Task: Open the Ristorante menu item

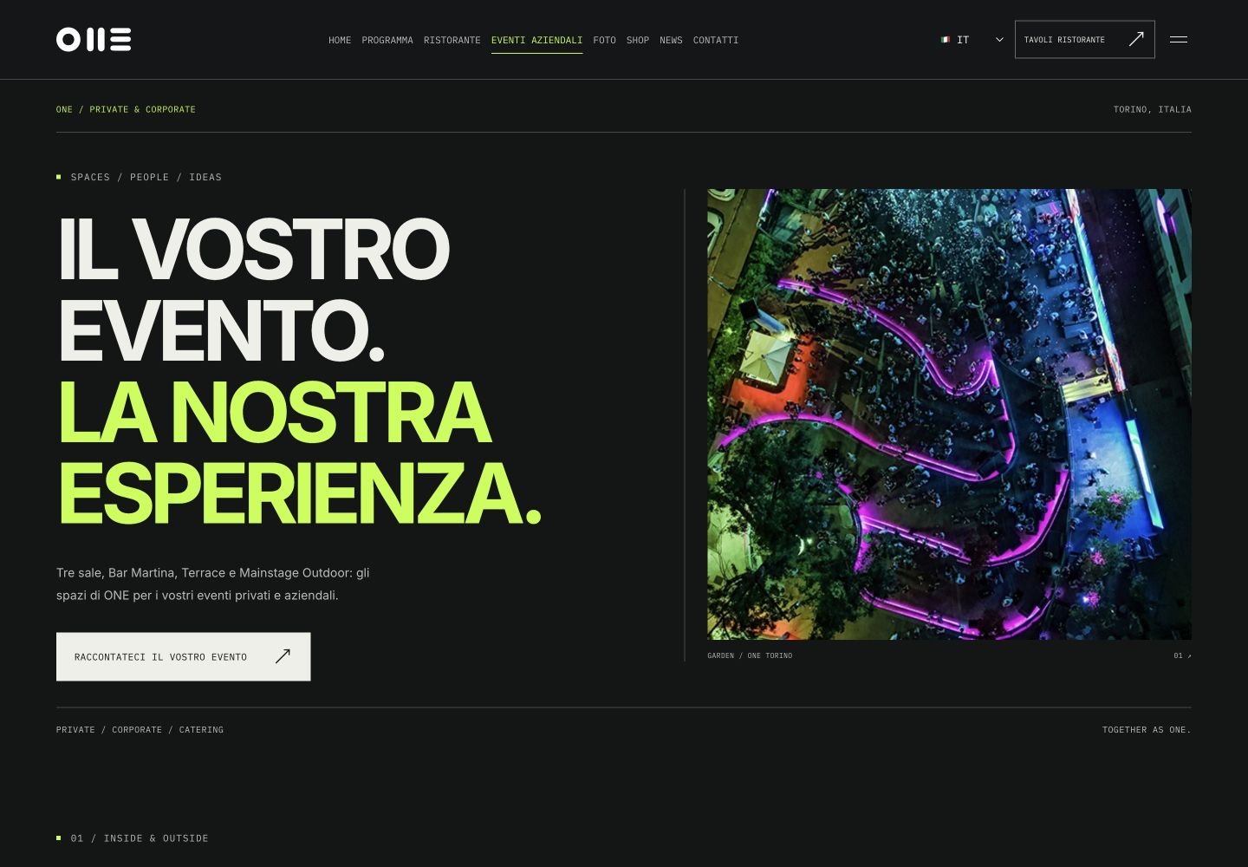Action: click(452, 40)
